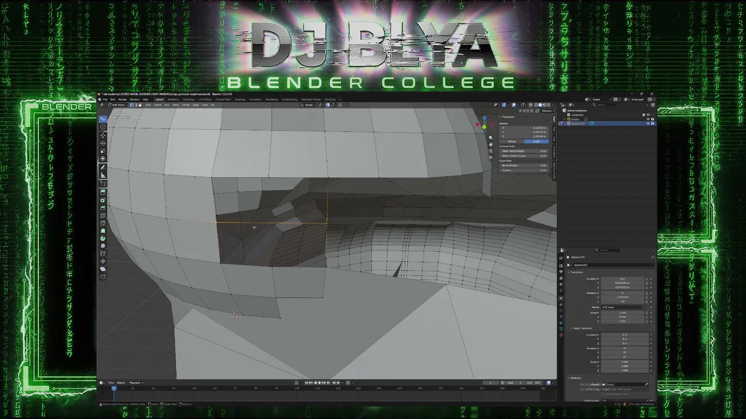Choose the Select Box tool
This screenshot has width=746, height=419.
(x=103, y=119)
